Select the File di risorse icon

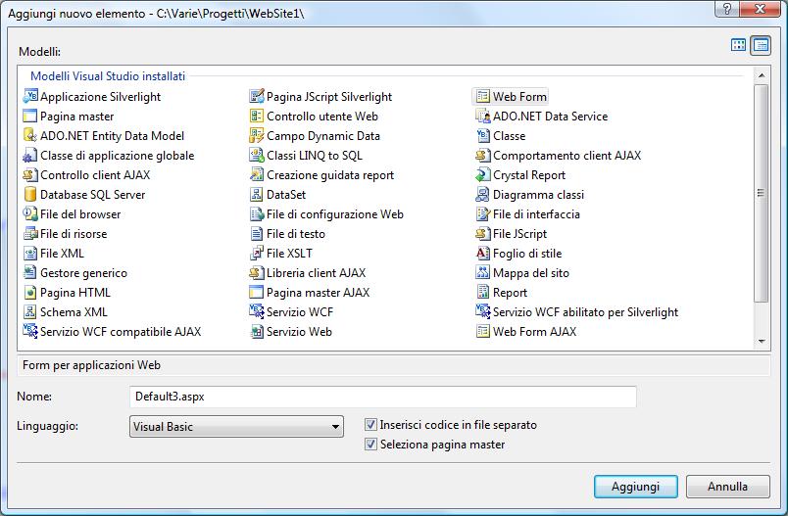[30, 233]
